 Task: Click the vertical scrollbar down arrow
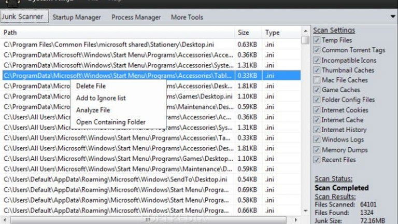click(x=306, y=211)
